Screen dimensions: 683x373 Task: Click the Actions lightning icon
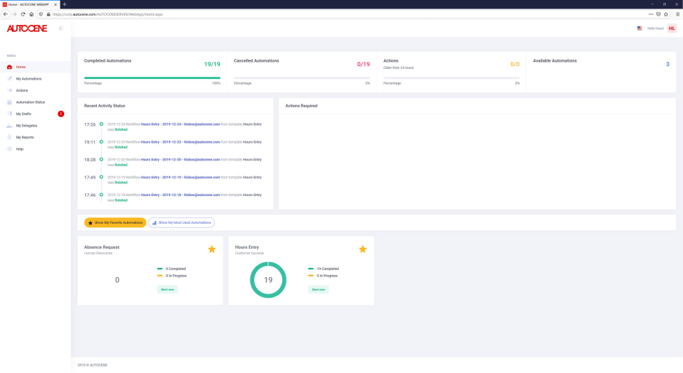tap(9, 90)
